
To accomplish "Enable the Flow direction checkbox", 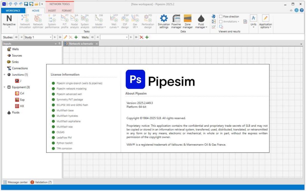I will (221, 16).
